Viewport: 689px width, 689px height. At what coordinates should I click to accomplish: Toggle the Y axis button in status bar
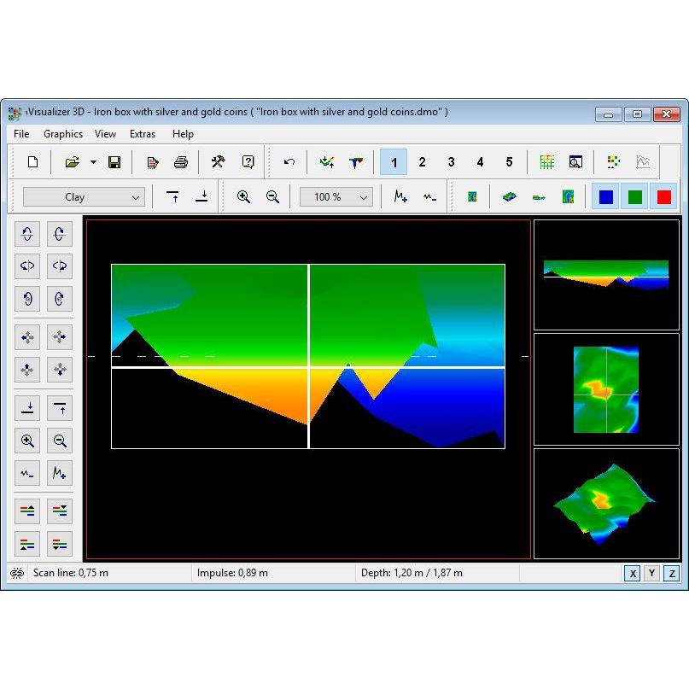(652, 573)
